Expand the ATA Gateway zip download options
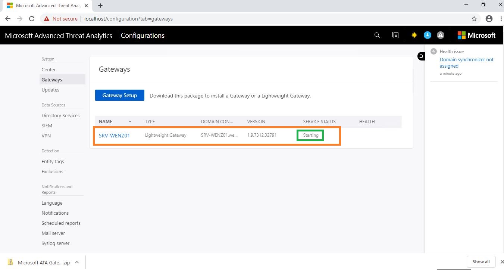This screenshot has height=270, width=504. coord(77,262)
